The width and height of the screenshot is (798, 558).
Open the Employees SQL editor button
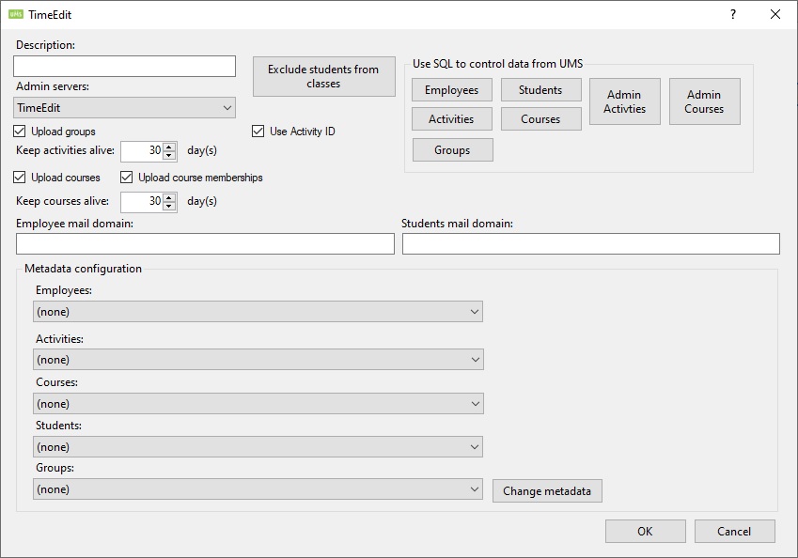451,90
